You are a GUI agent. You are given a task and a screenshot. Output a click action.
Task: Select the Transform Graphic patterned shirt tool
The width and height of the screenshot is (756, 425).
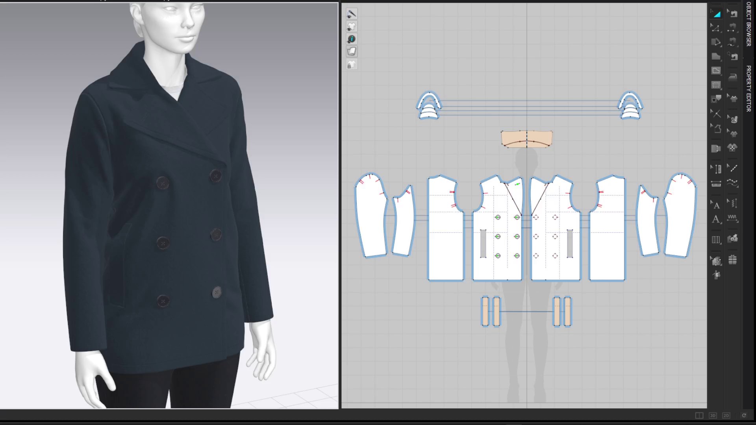732,134
